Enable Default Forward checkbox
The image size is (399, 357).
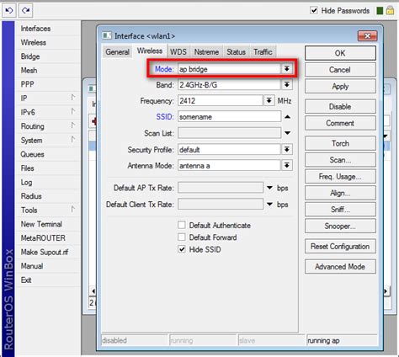(182, 237)
